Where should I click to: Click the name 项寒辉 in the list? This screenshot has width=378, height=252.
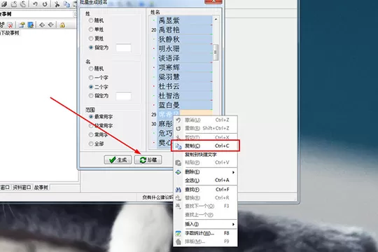coord(169,67)
